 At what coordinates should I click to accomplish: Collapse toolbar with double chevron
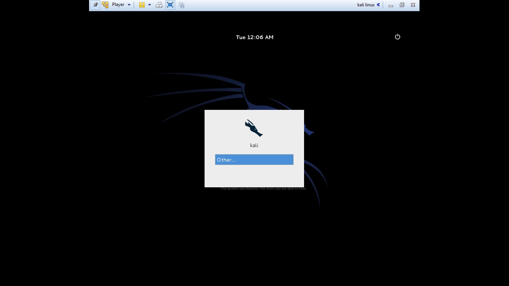pos(378,5)
